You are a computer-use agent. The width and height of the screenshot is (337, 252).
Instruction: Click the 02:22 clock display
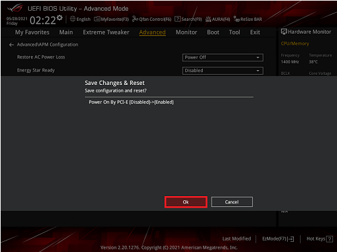[x=42, y=20]
